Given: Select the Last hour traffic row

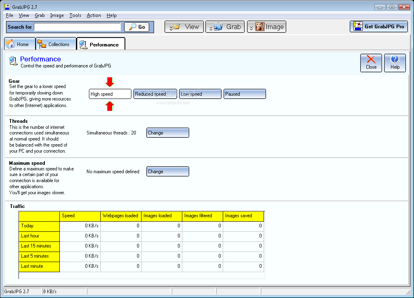Looking at the screenshot, I should [x=141, y=236].
